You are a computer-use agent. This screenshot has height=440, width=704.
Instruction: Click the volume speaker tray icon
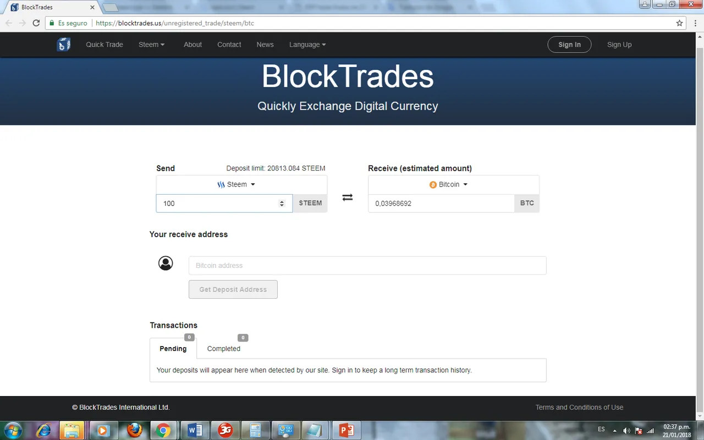click(x=627, y=430)
